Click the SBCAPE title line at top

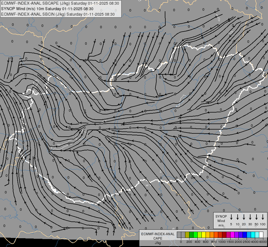[60, 3]
